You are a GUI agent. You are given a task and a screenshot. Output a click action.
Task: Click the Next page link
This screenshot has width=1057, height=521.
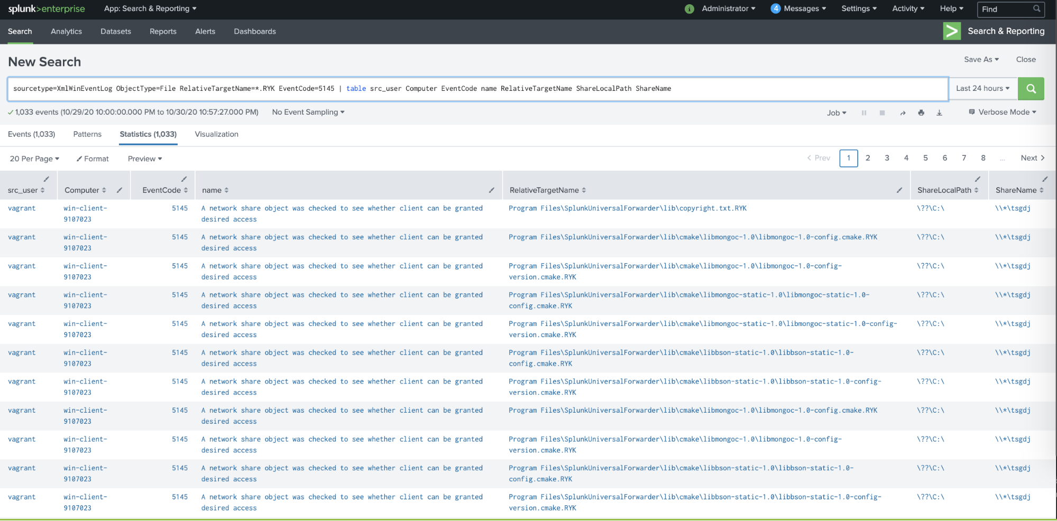[1033, 158]
